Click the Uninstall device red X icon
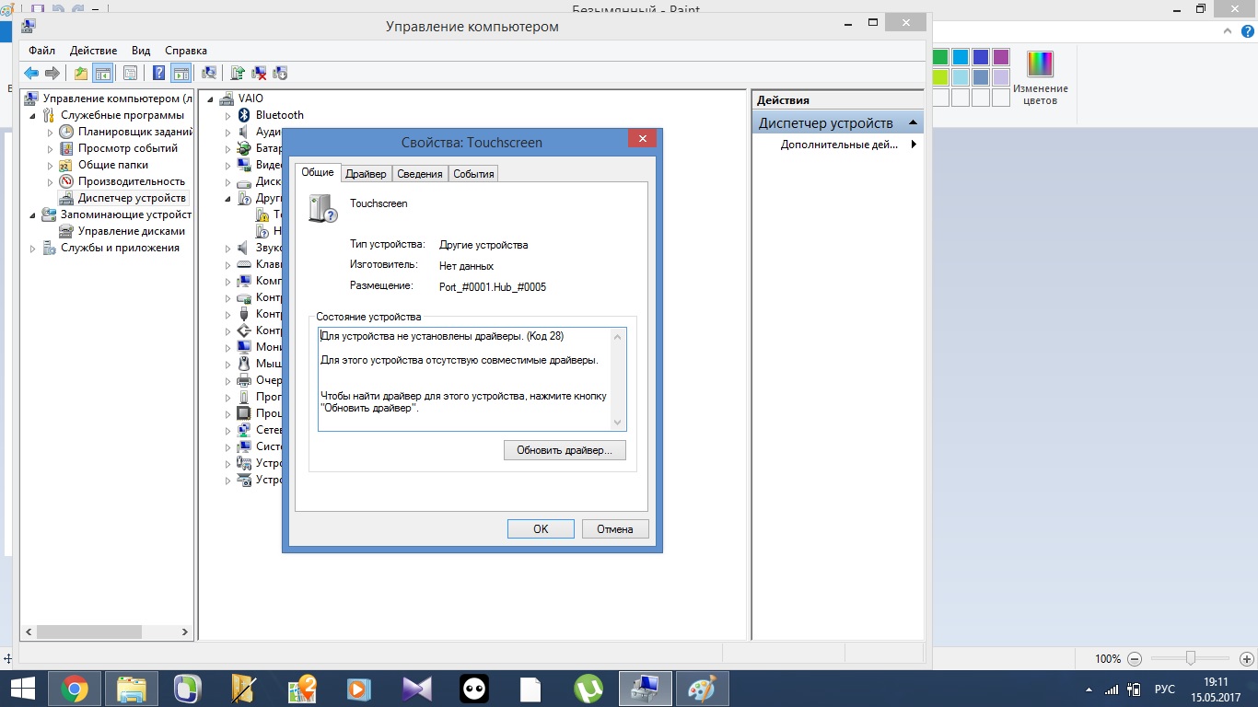Viewport: 1258px width, 707px height. (260, 74)
